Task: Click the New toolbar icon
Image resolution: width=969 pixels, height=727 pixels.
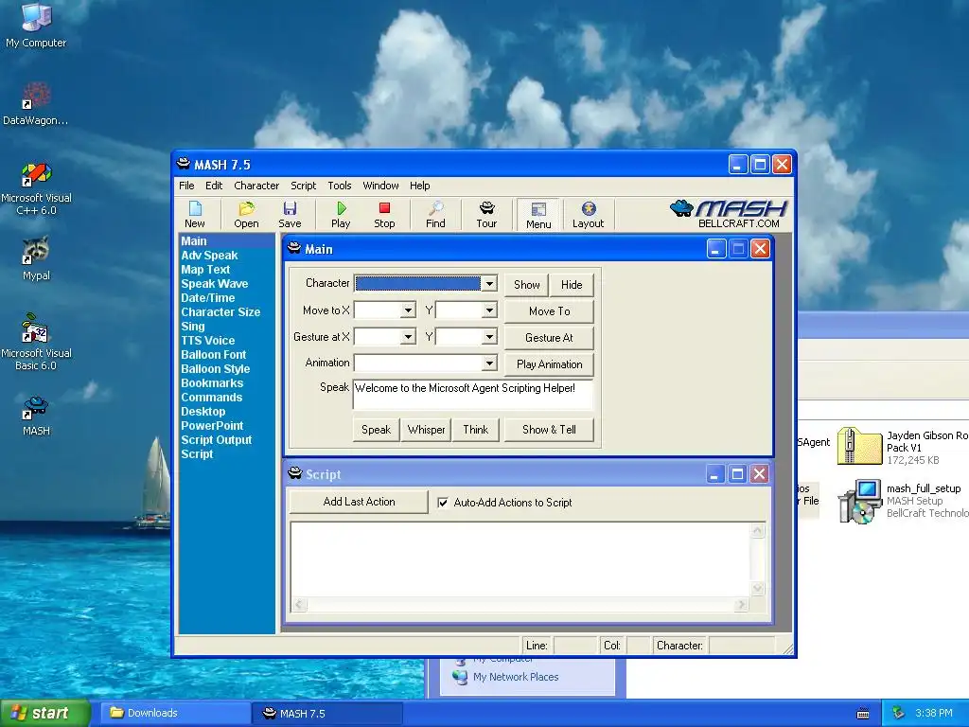Action: tap(195, 215)
